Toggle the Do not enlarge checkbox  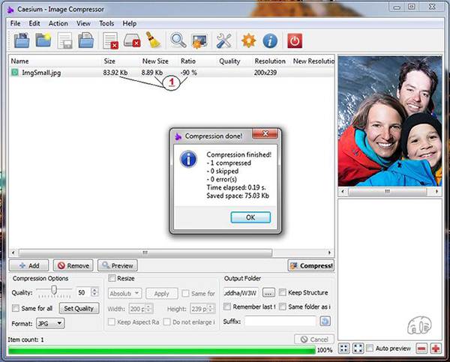pyautogui.click(x=166, y=322)
